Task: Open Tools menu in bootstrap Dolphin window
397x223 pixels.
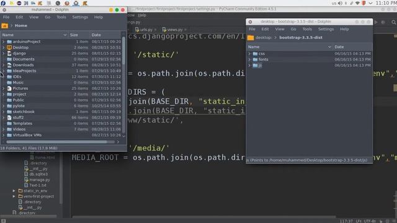Action: click(307, 29)
